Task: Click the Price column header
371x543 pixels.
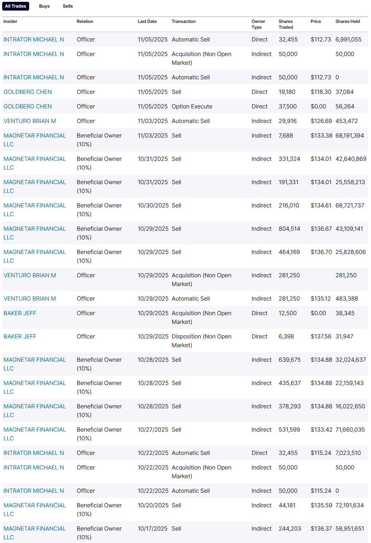Action: [x=316, y=21]
